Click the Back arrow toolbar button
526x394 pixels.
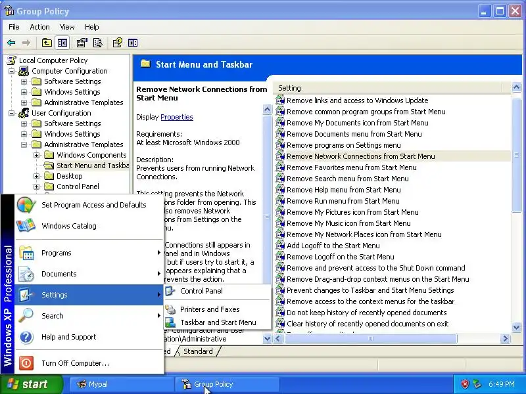click(11, 43)
